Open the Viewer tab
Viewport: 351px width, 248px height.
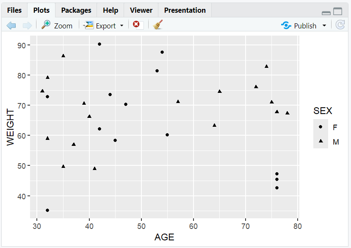[x=141, y=10]
